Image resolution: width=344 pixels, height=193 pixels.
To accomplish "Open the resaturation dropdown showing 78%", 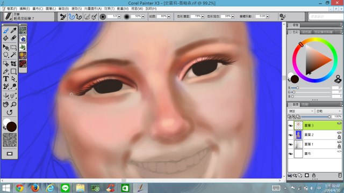I will (x=203, y=17).
